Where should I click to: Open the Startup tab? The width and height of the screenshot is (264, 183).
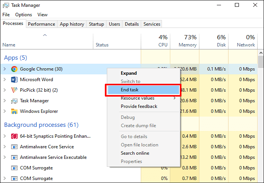96,24
